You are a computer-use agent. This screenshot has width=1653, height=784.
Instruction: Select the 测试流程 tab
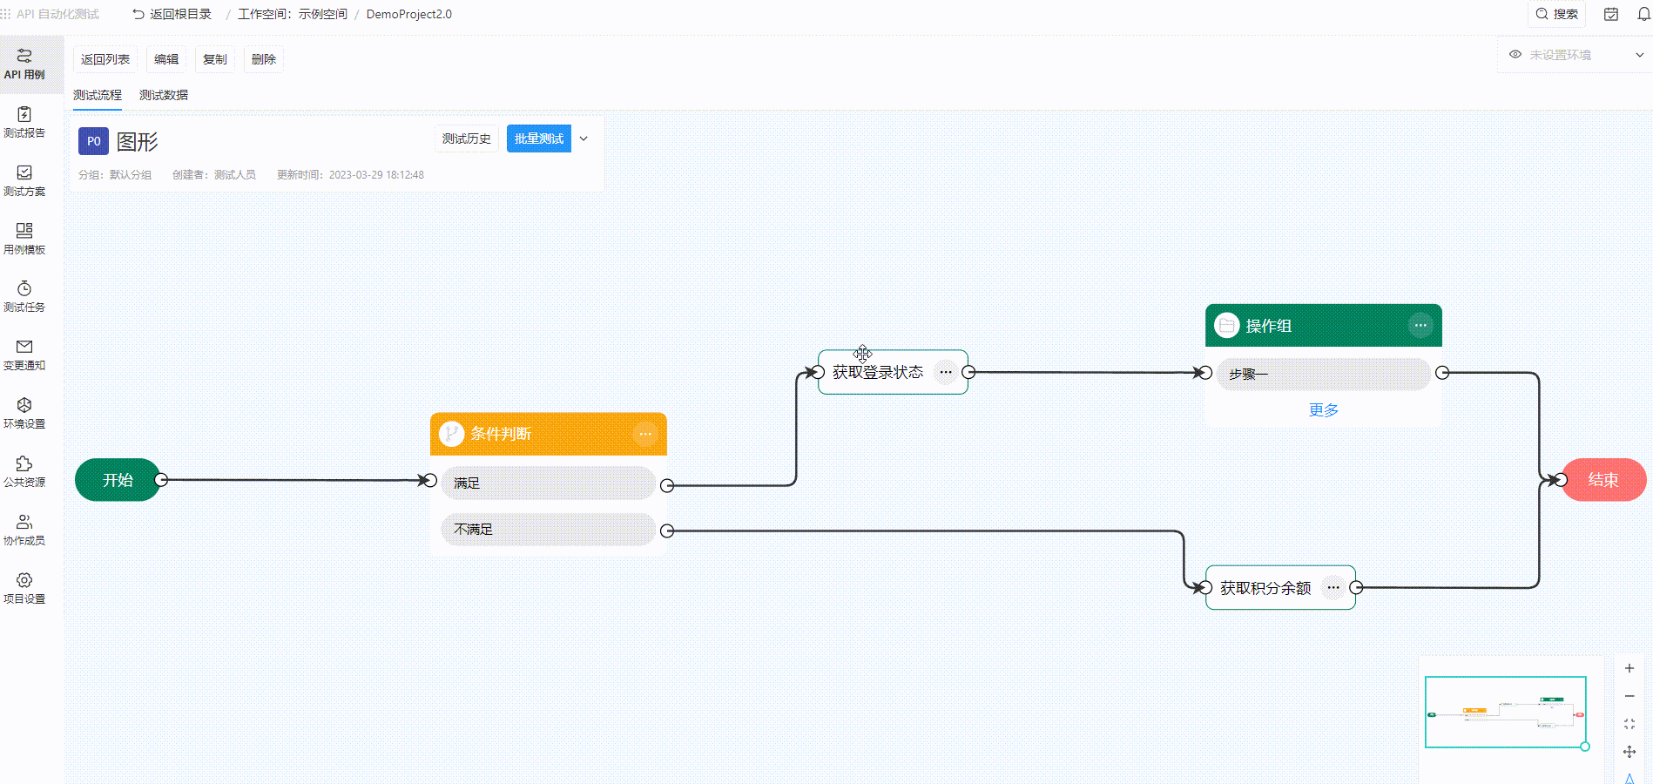[98, 95]
